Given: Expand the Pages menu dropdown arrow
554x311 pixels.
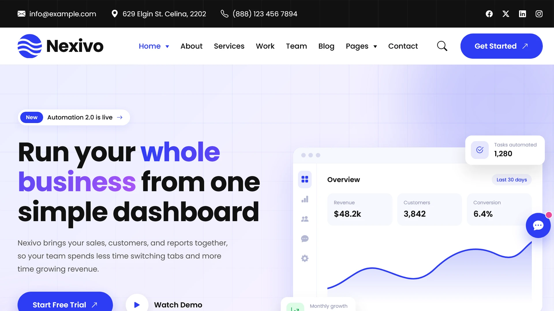Looking at the screenshot, I should tap(375, 46).
